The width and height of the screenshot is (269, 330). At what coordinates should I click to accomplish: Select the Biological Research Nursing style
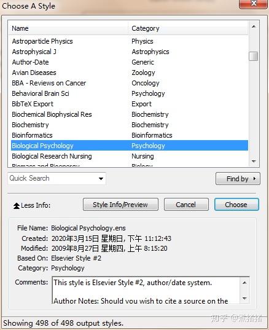pos(52,156)
